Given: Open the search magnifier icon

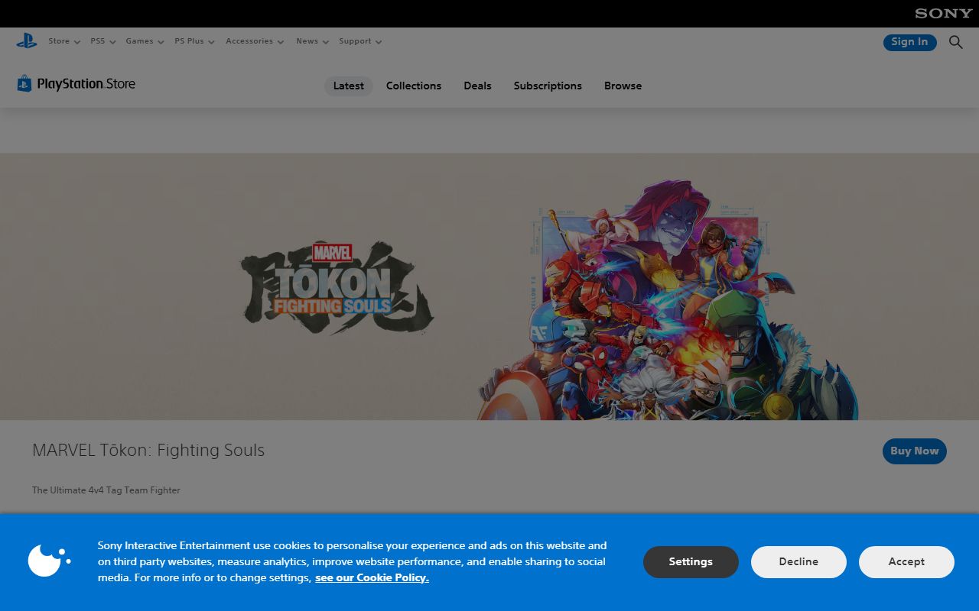Looking at the screenshot, I should (x=956, y=42).
